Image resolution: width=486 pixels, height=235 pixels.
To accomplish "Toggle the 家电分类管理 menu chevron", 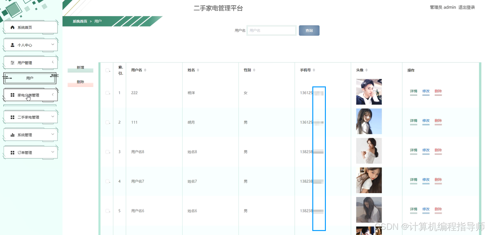I will coord(53,94).
